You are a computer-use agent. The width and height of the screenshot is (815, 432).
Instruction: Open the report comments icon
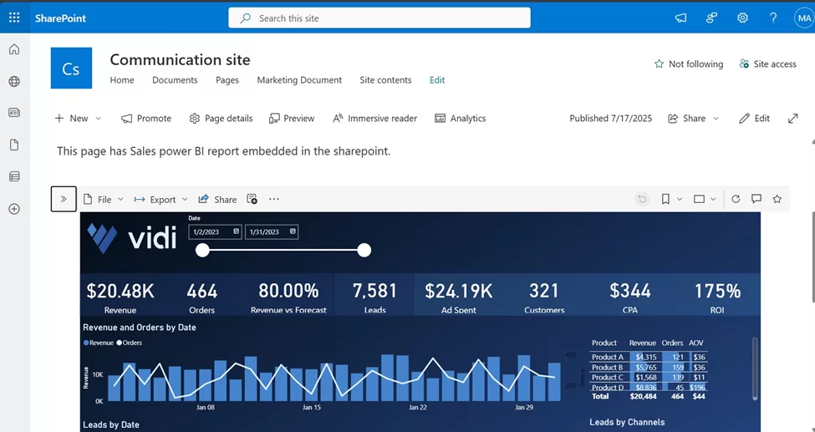pyautogui.click(x=756, y=199)
